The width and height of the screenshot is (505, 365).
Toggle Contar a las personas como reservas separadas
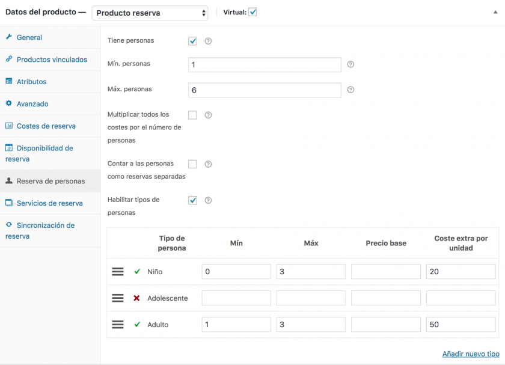[192, 164]
